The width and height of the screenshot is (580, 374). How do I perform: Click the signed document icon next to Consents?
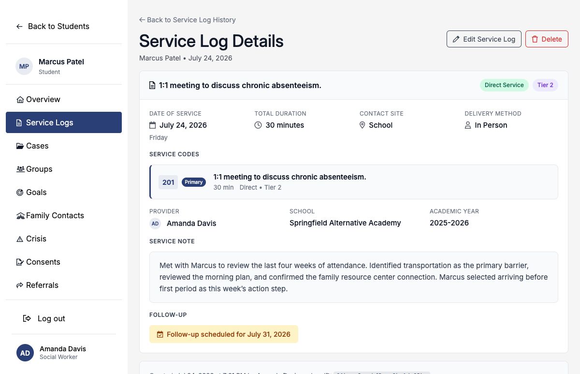coord(20,262)
